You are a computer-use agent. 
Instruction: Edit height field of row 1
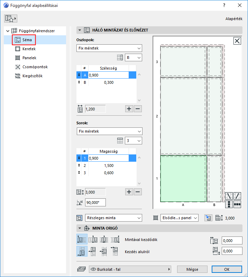coord(108,158)
